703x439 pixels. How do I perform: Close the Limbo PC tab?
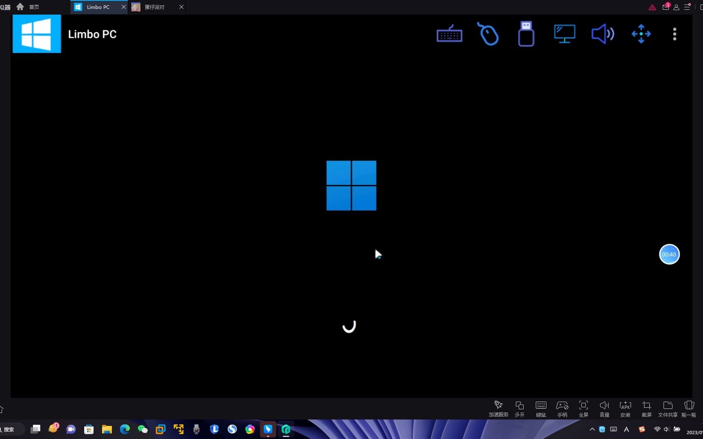(x=124, y=7)
